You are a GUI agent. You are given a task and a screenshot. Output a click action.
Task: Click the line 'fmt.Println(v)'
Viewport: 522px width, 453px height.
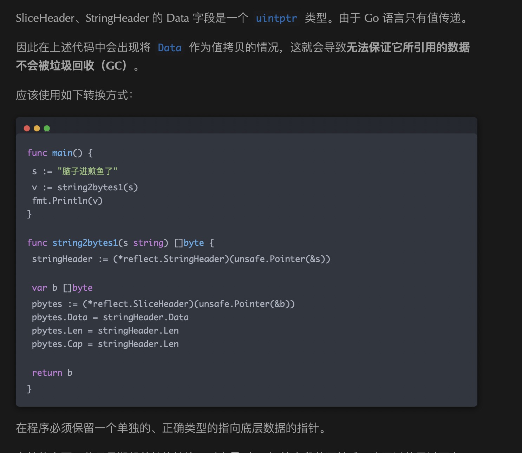coord(67,201)
